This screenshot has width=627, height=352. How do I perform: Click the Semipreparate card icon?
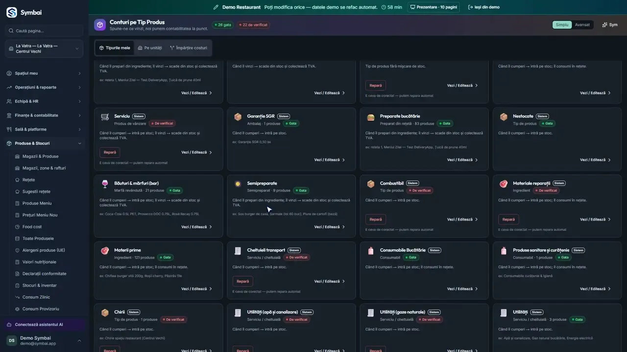[x=238, y=184]
